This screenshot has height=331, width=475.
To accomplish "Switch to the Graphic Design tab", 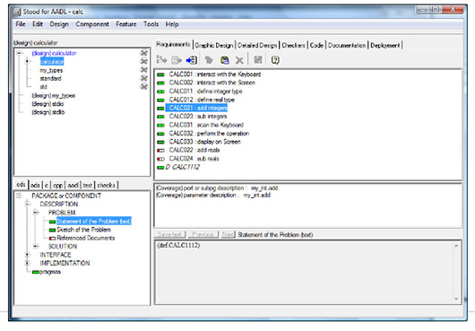I will point(214,46).
